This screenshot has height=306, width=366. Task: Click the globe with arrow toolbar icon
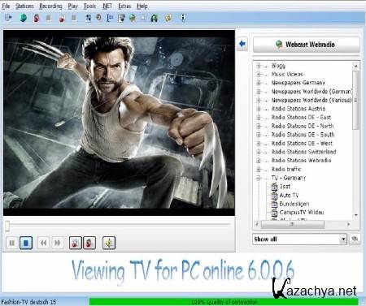pos(133,18)
